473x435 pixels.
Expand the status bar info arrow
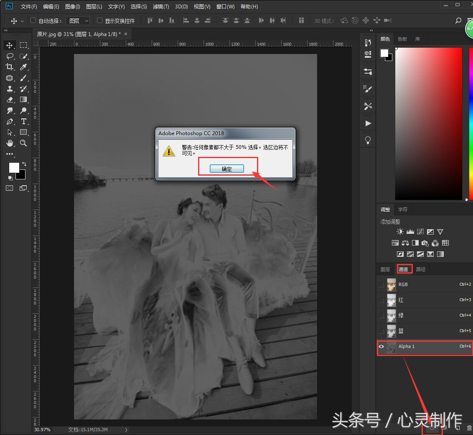pyautogui.click(x=126, y=430)
